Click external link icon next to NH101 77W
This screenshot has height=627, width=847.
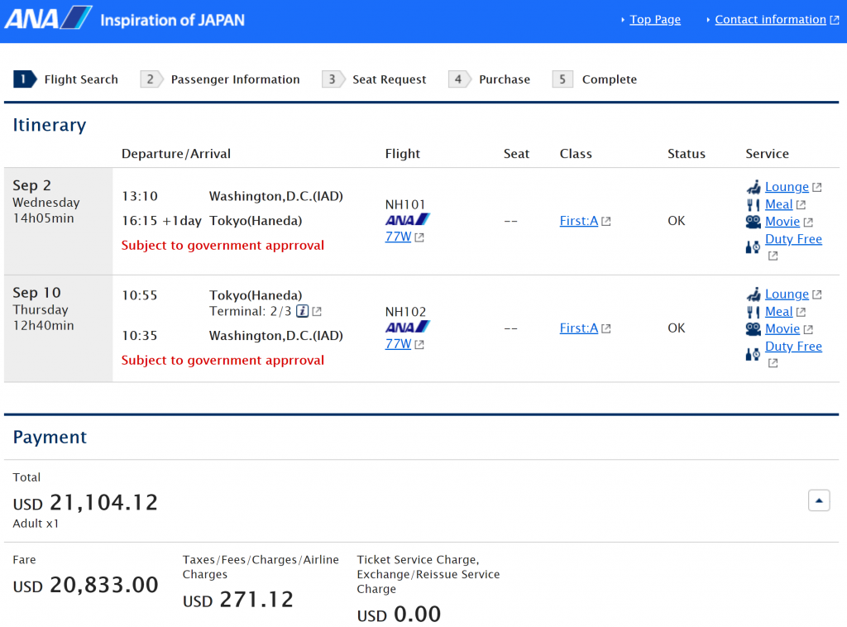(419, 237)
